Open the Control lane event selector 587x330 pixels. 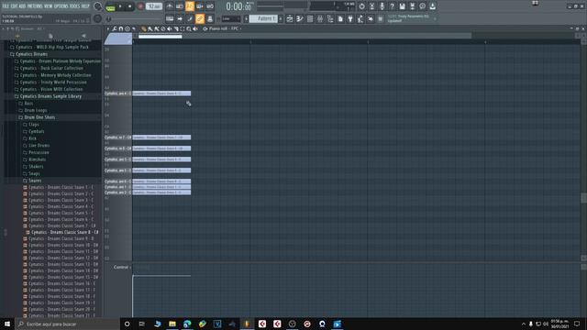122,267
